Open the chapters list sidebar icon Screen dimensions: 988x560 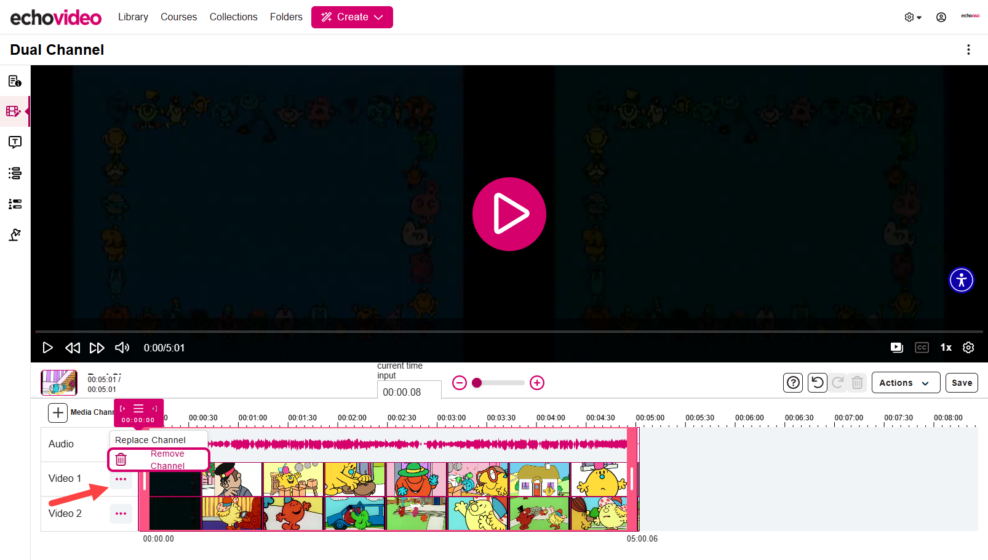(15, 173)
